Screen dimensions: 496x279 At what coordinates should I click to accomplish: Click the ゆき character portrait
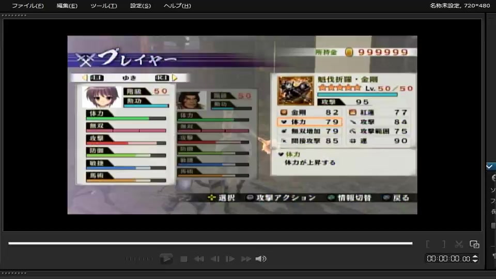click(x=101, y=97)
